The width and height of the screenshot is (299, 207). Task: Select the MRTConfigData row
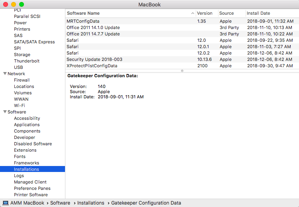coord(182,21)
